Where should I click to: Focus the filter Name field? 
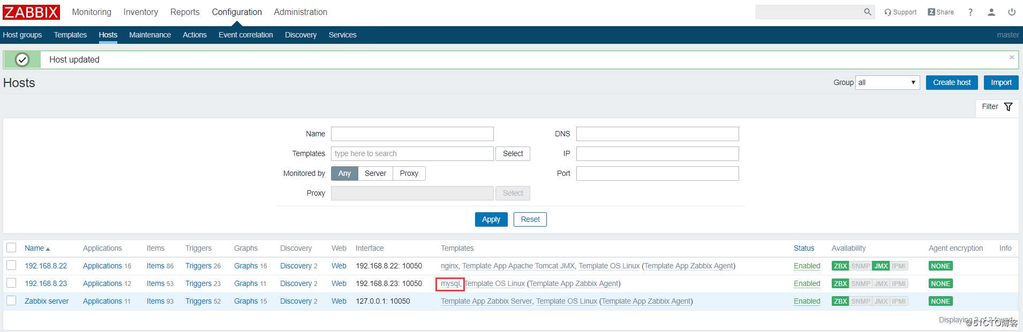(x=412, y=134)
